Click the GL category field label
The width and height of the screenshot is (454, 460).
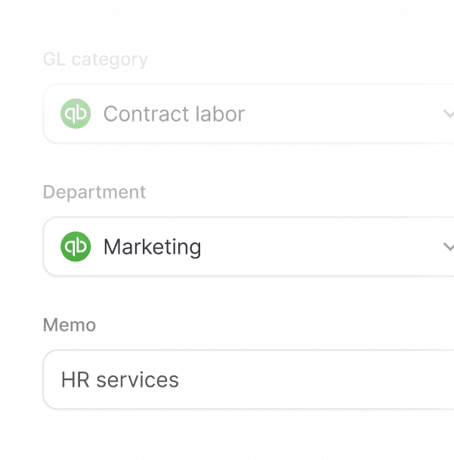pos(95,60)
